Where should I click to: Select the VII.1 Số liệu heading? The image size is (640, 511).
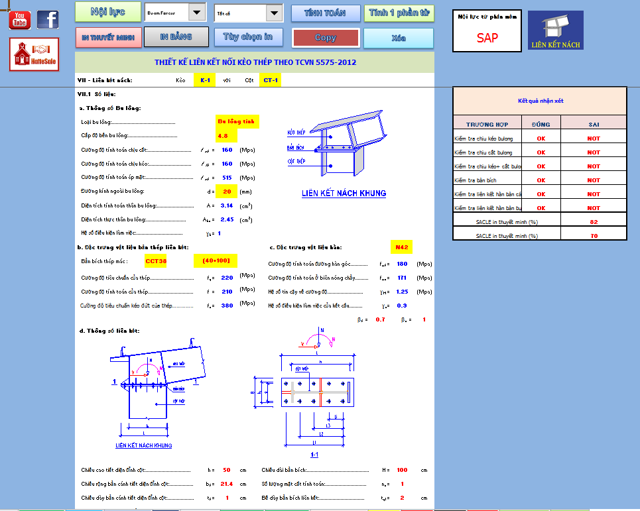click(97, 94)
